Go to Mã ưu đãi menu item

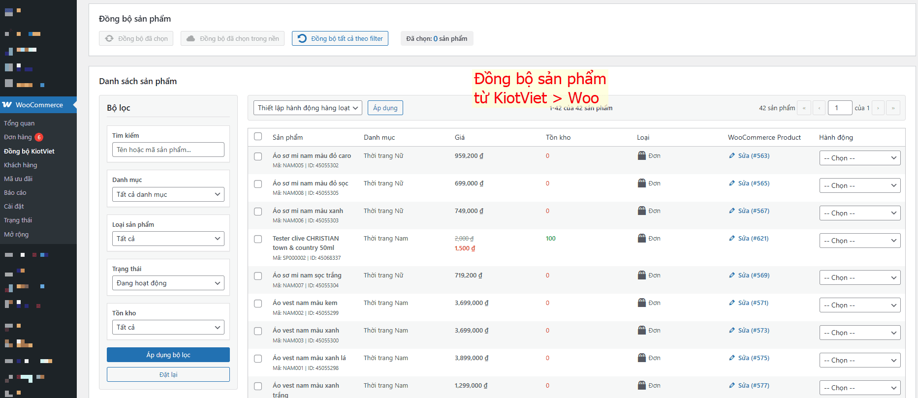tap(18, 179)
